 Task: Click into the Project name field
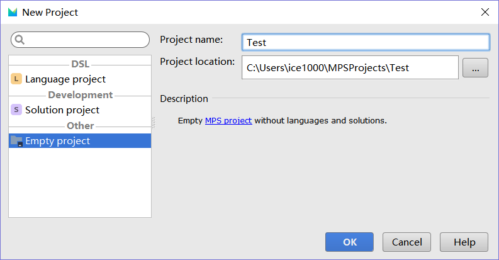coord(365,42)
